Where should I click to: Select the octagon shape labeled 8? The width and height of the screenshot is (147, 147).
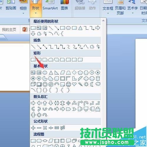pos(98,73)
